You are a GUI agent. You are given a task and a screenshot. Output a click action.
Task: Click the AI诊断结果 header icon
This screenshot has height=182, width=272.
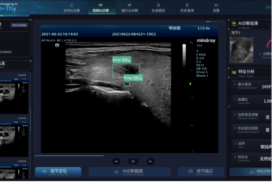point(234,24)
